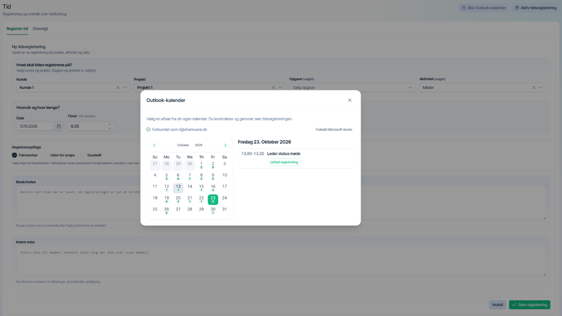562x316 pixels.
Task: Click the Fredag 23. Oktober 2026 heading
Action: click(264, 142)
